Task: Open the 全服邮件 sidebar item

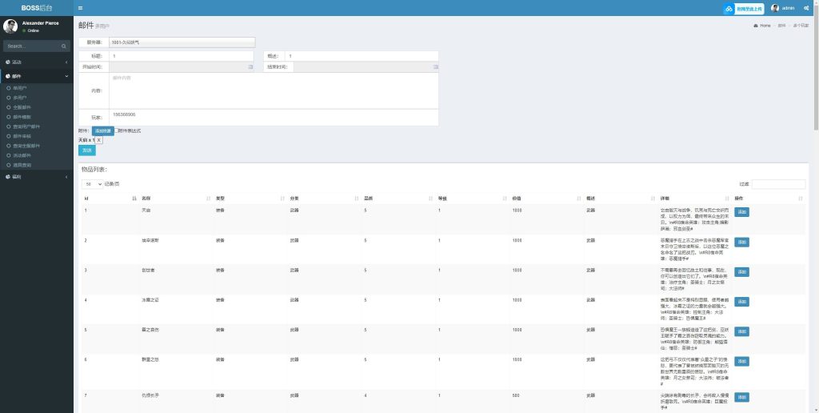Action: coord(22,107)
